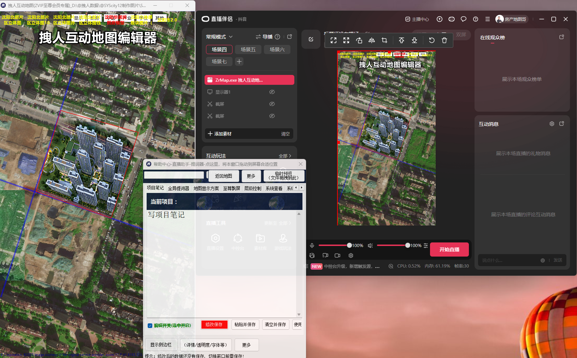Click the fit-to-screen icon in preview toolbar
577x358 pixels.
click(334, 40)
